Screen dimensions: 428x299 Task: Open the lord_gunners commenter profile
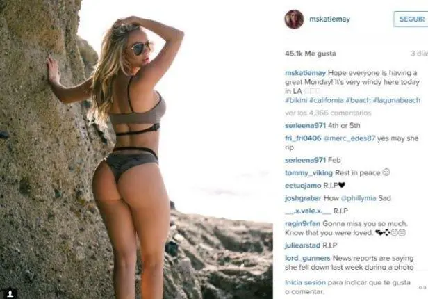[308, 258]
